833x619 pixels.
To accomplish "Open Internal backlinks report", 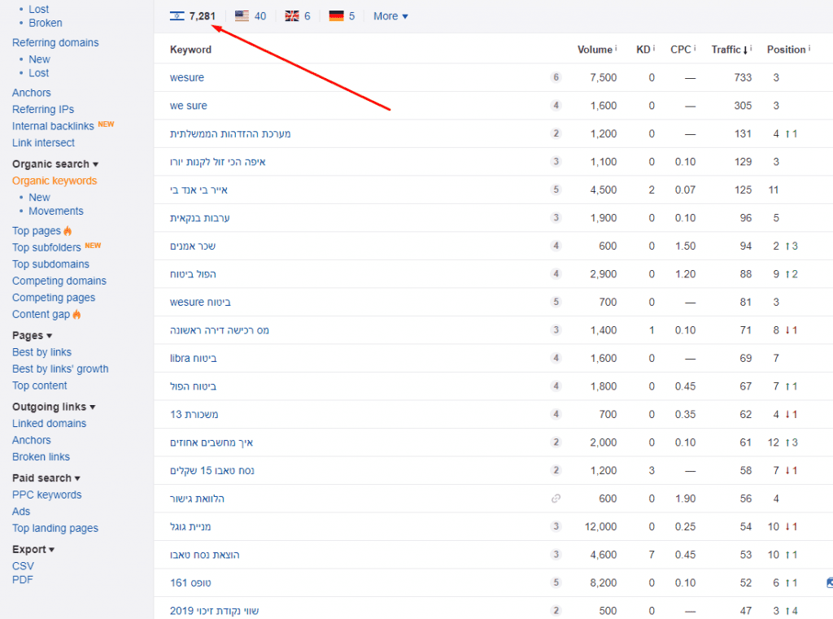I will 53,126.
